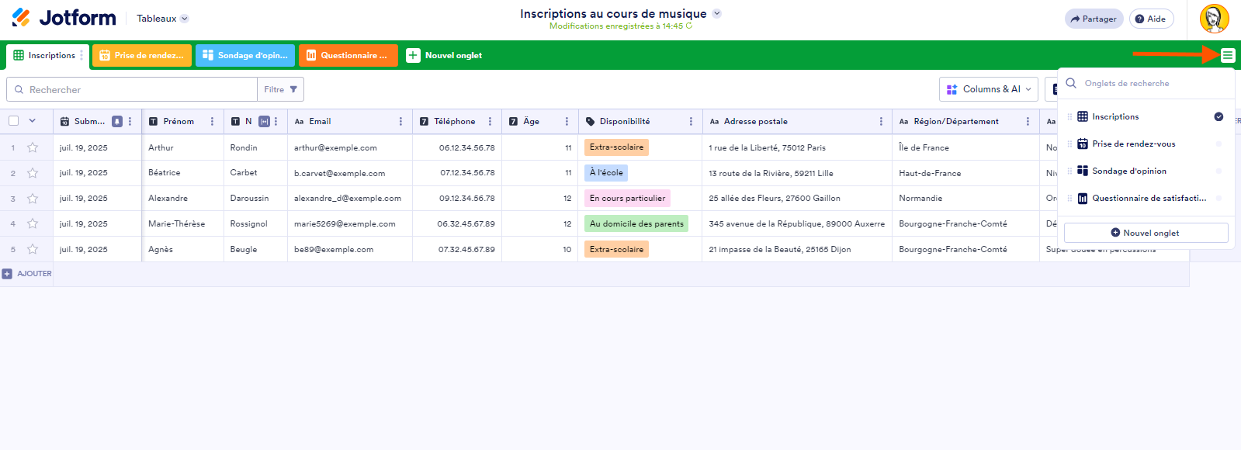Expand the Tableaux dropdown
The image size is (1241, 450).
coord(162,19)
